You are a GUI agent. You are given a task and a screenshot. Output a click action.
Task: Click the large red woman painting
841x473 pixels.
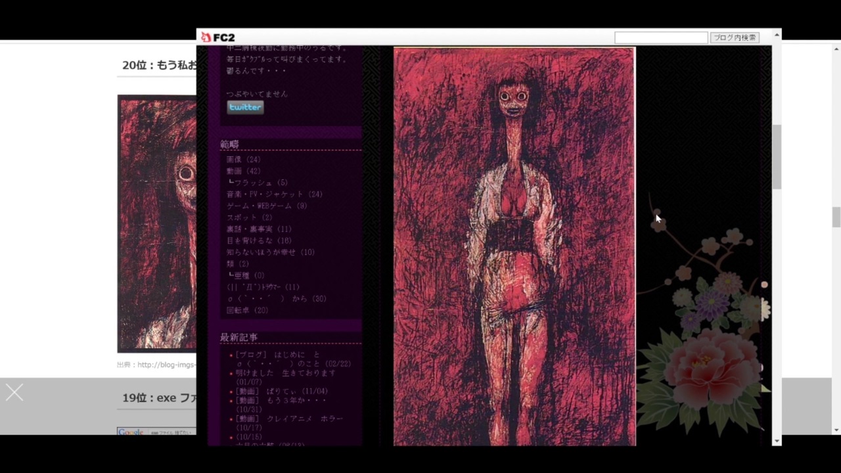(514, 246)
